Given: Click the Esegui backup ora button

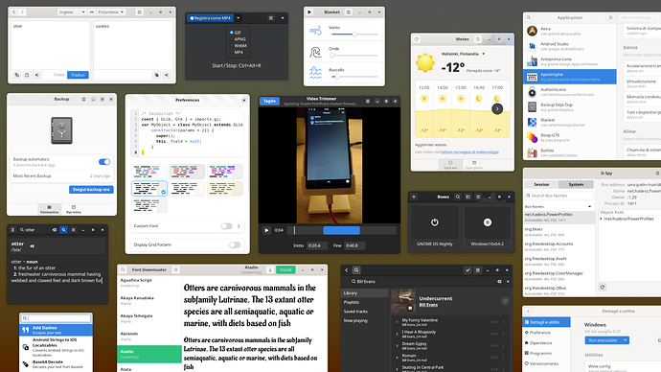Looking at the screenshot, I should 91,190.
